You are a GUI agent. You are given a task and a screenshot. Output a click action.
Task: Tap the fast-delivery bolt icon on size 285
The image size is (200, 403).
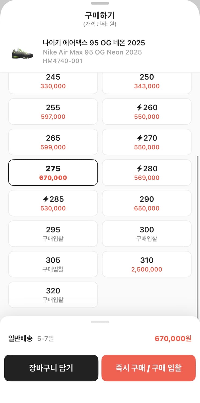coord(46,199)
